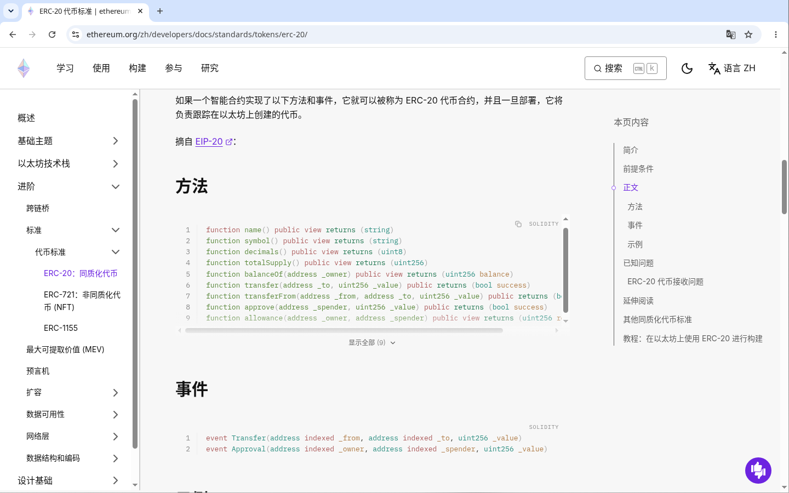Open 最大可提取价值 (MEV) sidebar page
This screenshot has width=789, height=493.
(x=65, y=349)
